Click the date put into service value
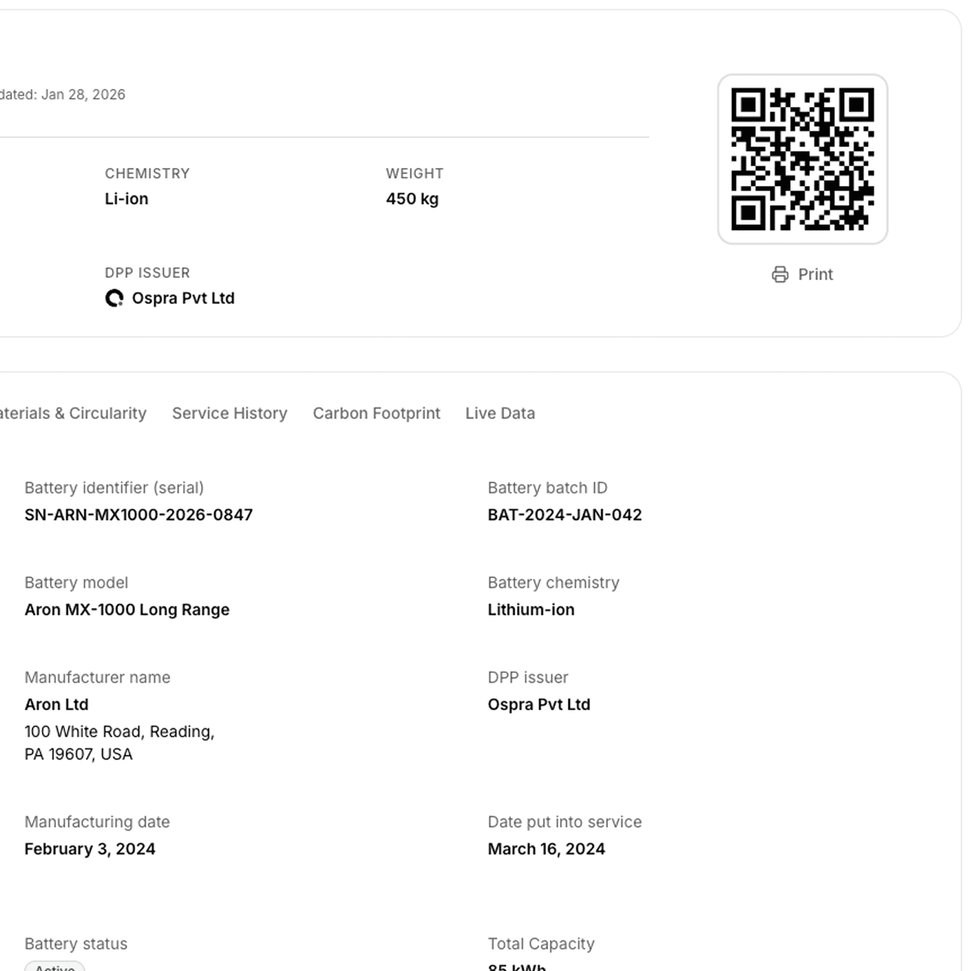The image size is (971, 971). (x=547, y=849)
